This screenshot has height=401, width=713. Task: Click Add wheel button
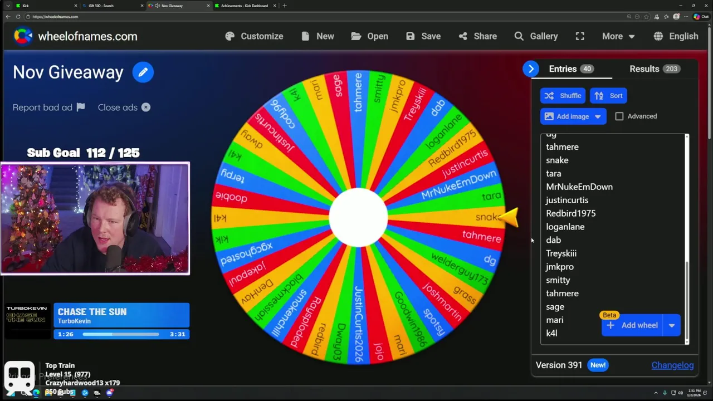coord(632,325)
